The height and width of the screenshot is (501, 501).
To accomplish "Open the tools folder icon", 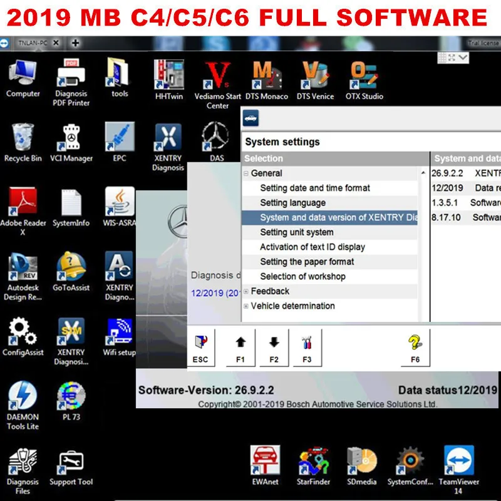I will pyautogui.click(x=119, y=73).
